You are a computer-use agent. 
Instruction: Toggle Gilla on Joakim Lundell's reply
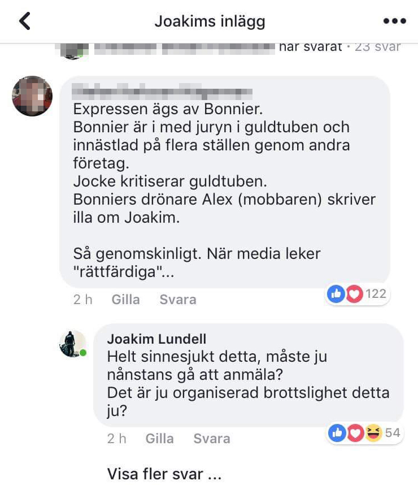click(x=159, y=438)
